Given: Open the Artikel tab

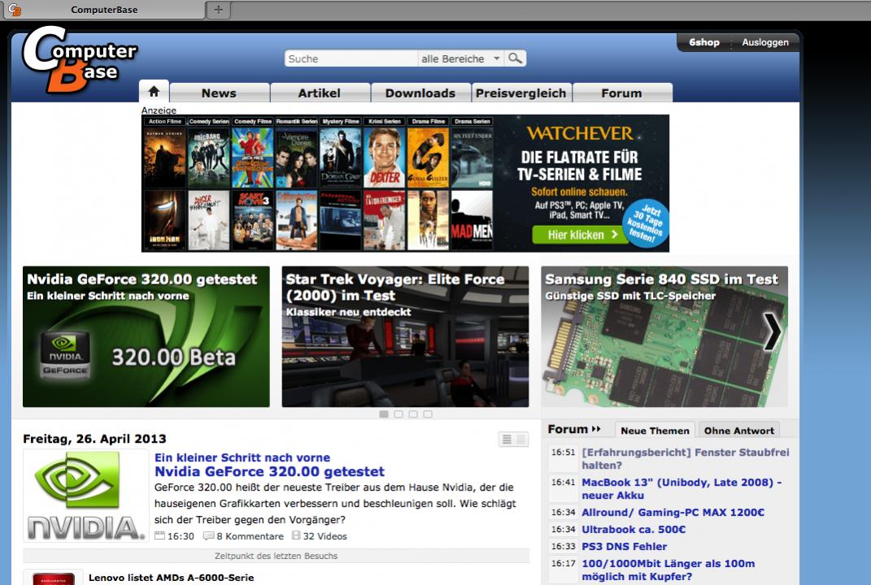Looking at the screenshot, I should click(320, 93).
